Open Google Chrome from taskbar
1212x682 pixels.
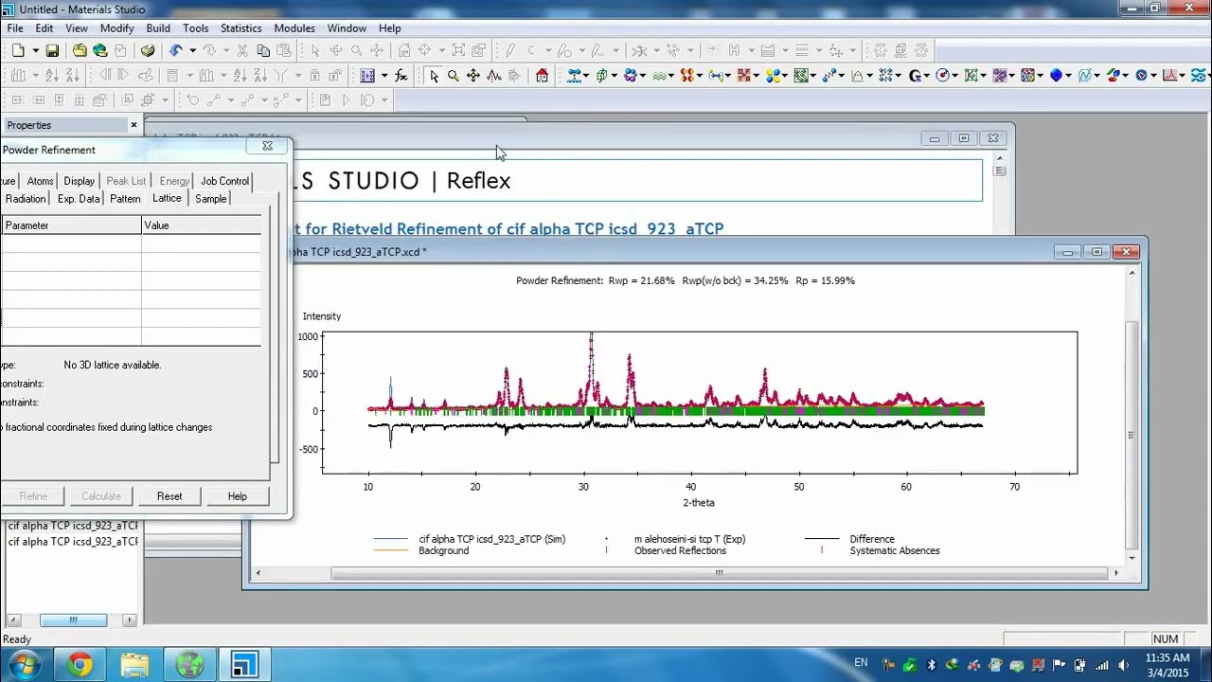pyautogui.click(x=80, y=665)
